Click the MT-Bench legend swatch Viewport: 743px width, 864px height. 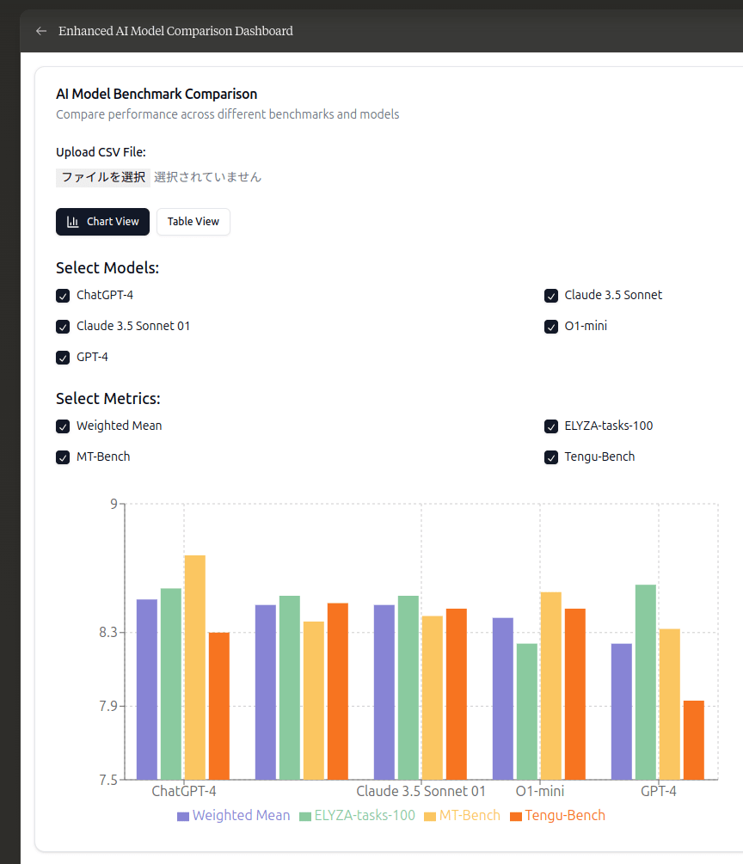coord(430,817)
